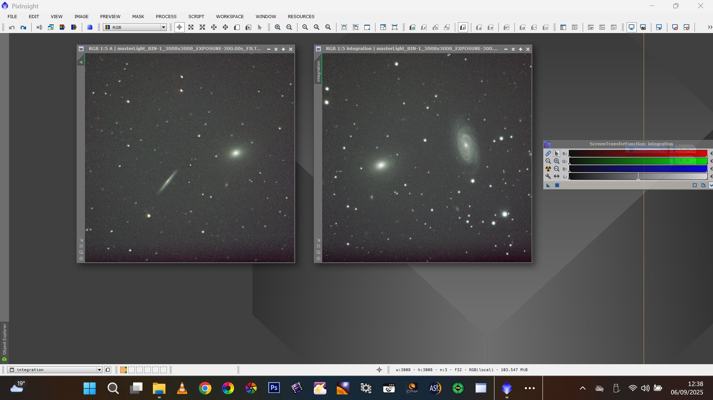This screenshot has height=400, width=713.
Task: Toggle the linked RGB channels chain icon
Action: click(x=548, y=153)
